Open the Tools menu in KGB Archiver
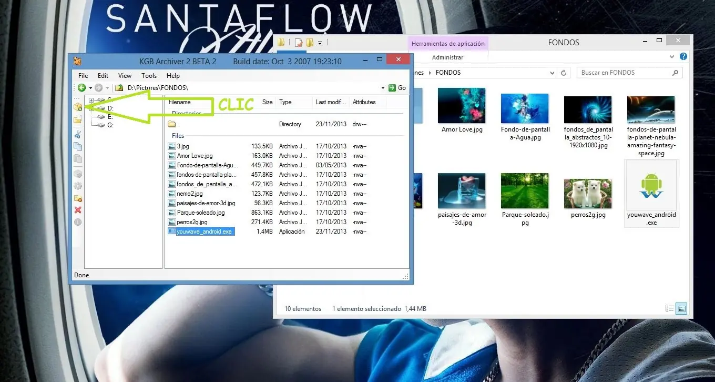 click(x=149, y=76)
